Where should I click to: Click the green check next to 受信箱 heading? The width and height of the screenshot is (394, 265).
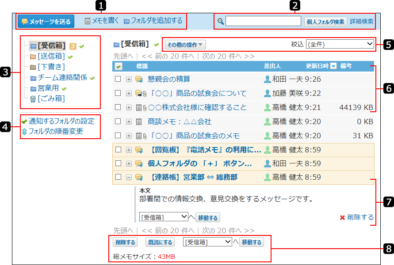tap(157, 45)
